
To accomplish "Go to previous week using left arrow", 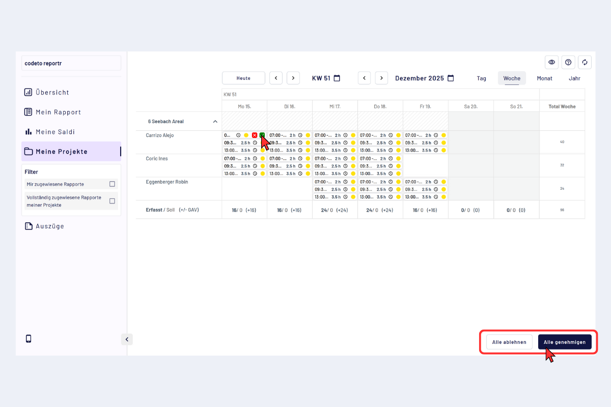I will pyautogui.click(x=276, y=78).
